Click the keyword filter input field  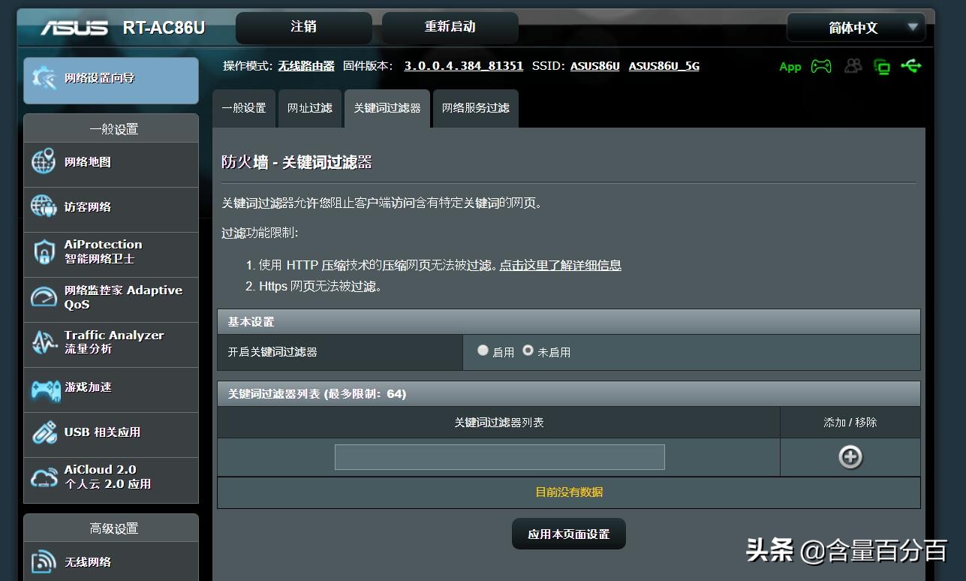pyautogui.click(x=499, y=456)
